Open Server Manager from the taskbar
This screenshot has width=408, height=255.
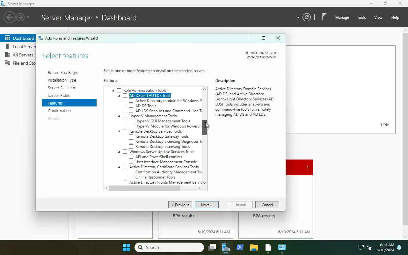(226, 247)
